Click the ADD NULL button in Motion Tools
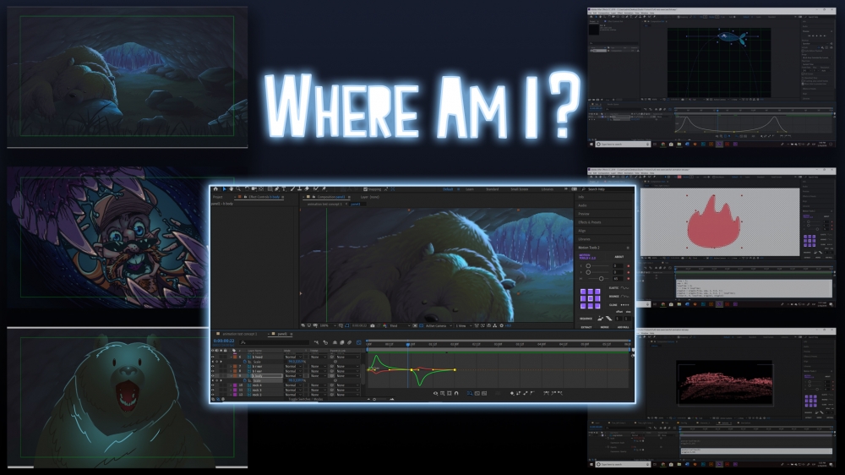 click(x=623, y=327)
